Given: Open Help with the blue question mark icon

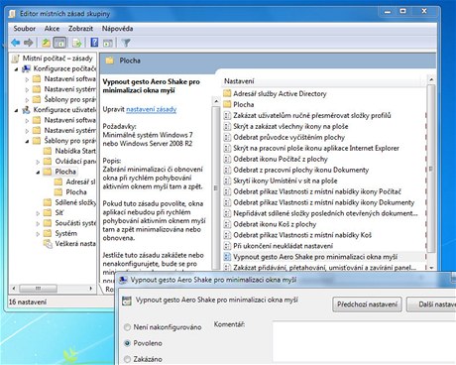Looking at the screenshot, I should 94,43.
